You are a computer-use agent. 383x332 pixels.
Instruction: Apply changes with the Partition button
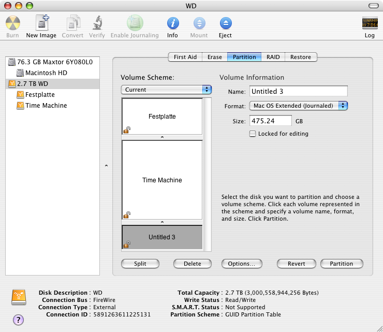[342, 264]
